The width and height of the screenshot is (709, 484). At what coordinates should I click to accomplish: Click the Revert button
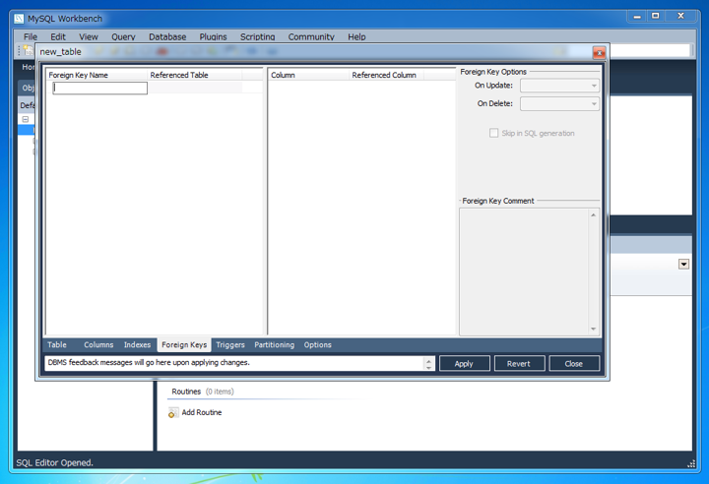click(519, 364)
